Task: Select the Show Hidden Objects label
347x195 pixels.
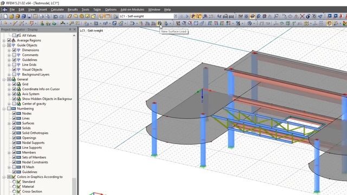Action: coord(47,99)
